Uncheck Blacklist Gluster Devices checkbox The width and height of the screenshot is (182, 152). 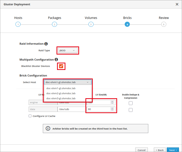pyautogui.click(x=61, y=66)
